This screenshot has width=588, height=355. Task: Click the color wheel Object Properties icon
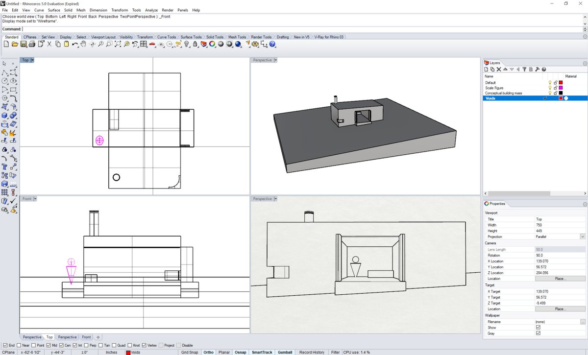[x=212, y=44]
